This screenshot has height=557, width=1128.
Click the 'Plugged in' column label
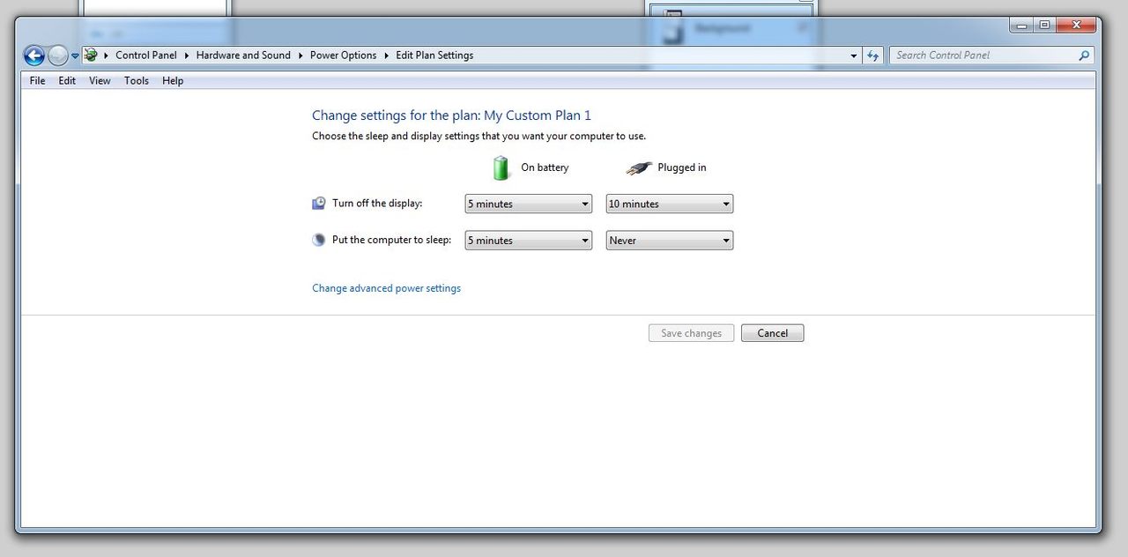[x=681, y=167]
